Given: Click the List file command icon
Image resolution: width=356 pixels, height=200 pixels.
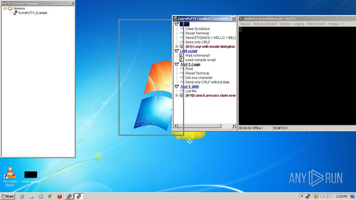Looking at the screenshot, I should click(182, 91).
